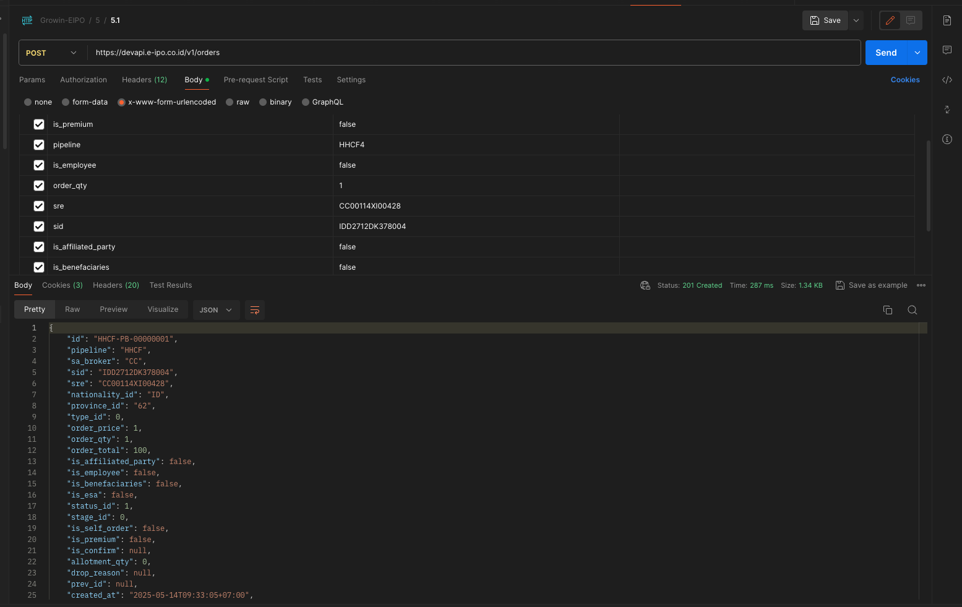
Task: Uncheck the sid parameter checkbox
Action: tap(39, 226)
